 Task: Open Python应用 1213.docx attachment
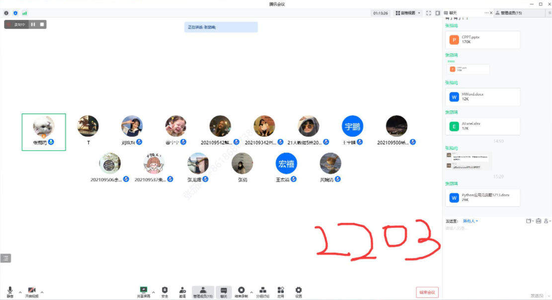pos(482,198)
